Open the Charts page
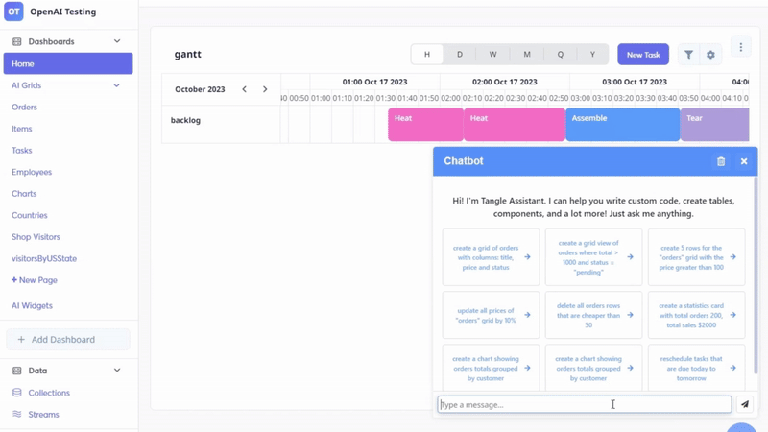 (24, 194)
